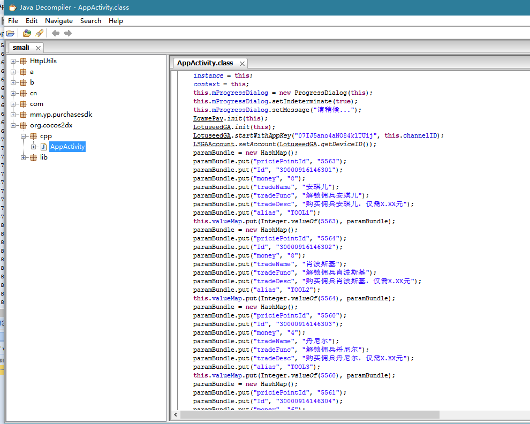This screenshot has height=424, width=530.
Task: Click the Java Decompiler title icon
Action: click(12, 7)
